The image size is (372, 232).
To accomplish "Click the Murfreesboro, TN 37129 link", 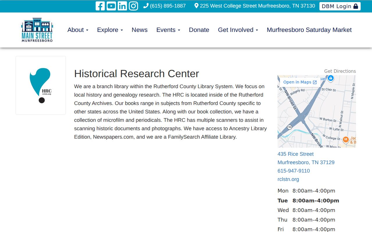I will coord(306,162).
